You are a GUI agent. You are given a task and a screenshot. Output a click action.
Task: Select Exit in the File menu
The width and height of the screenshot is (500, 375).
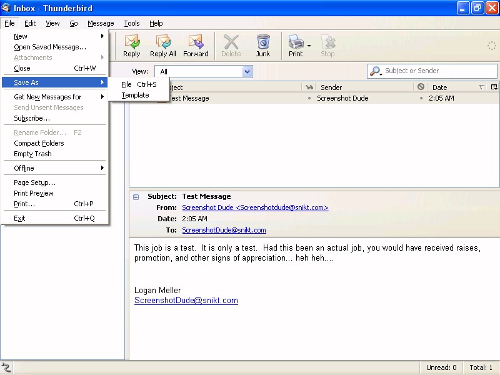[x=55, y=218]
